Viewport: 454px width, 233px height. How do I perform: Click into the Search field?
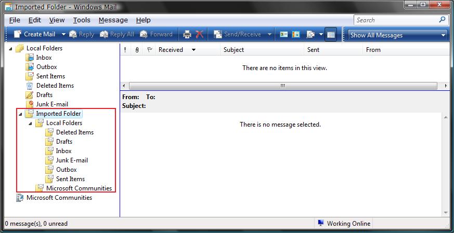[395, 20]
